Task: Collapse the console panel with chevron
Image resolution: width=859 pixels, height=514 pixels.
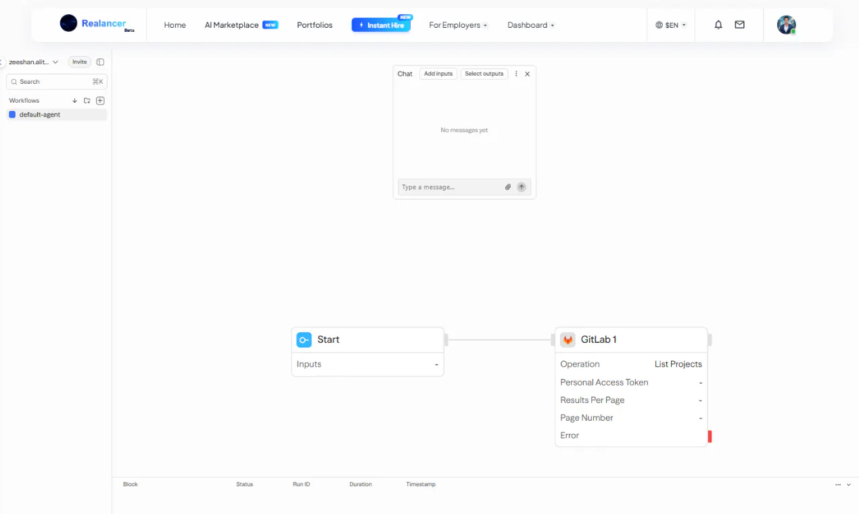Action: pos(849,484)
